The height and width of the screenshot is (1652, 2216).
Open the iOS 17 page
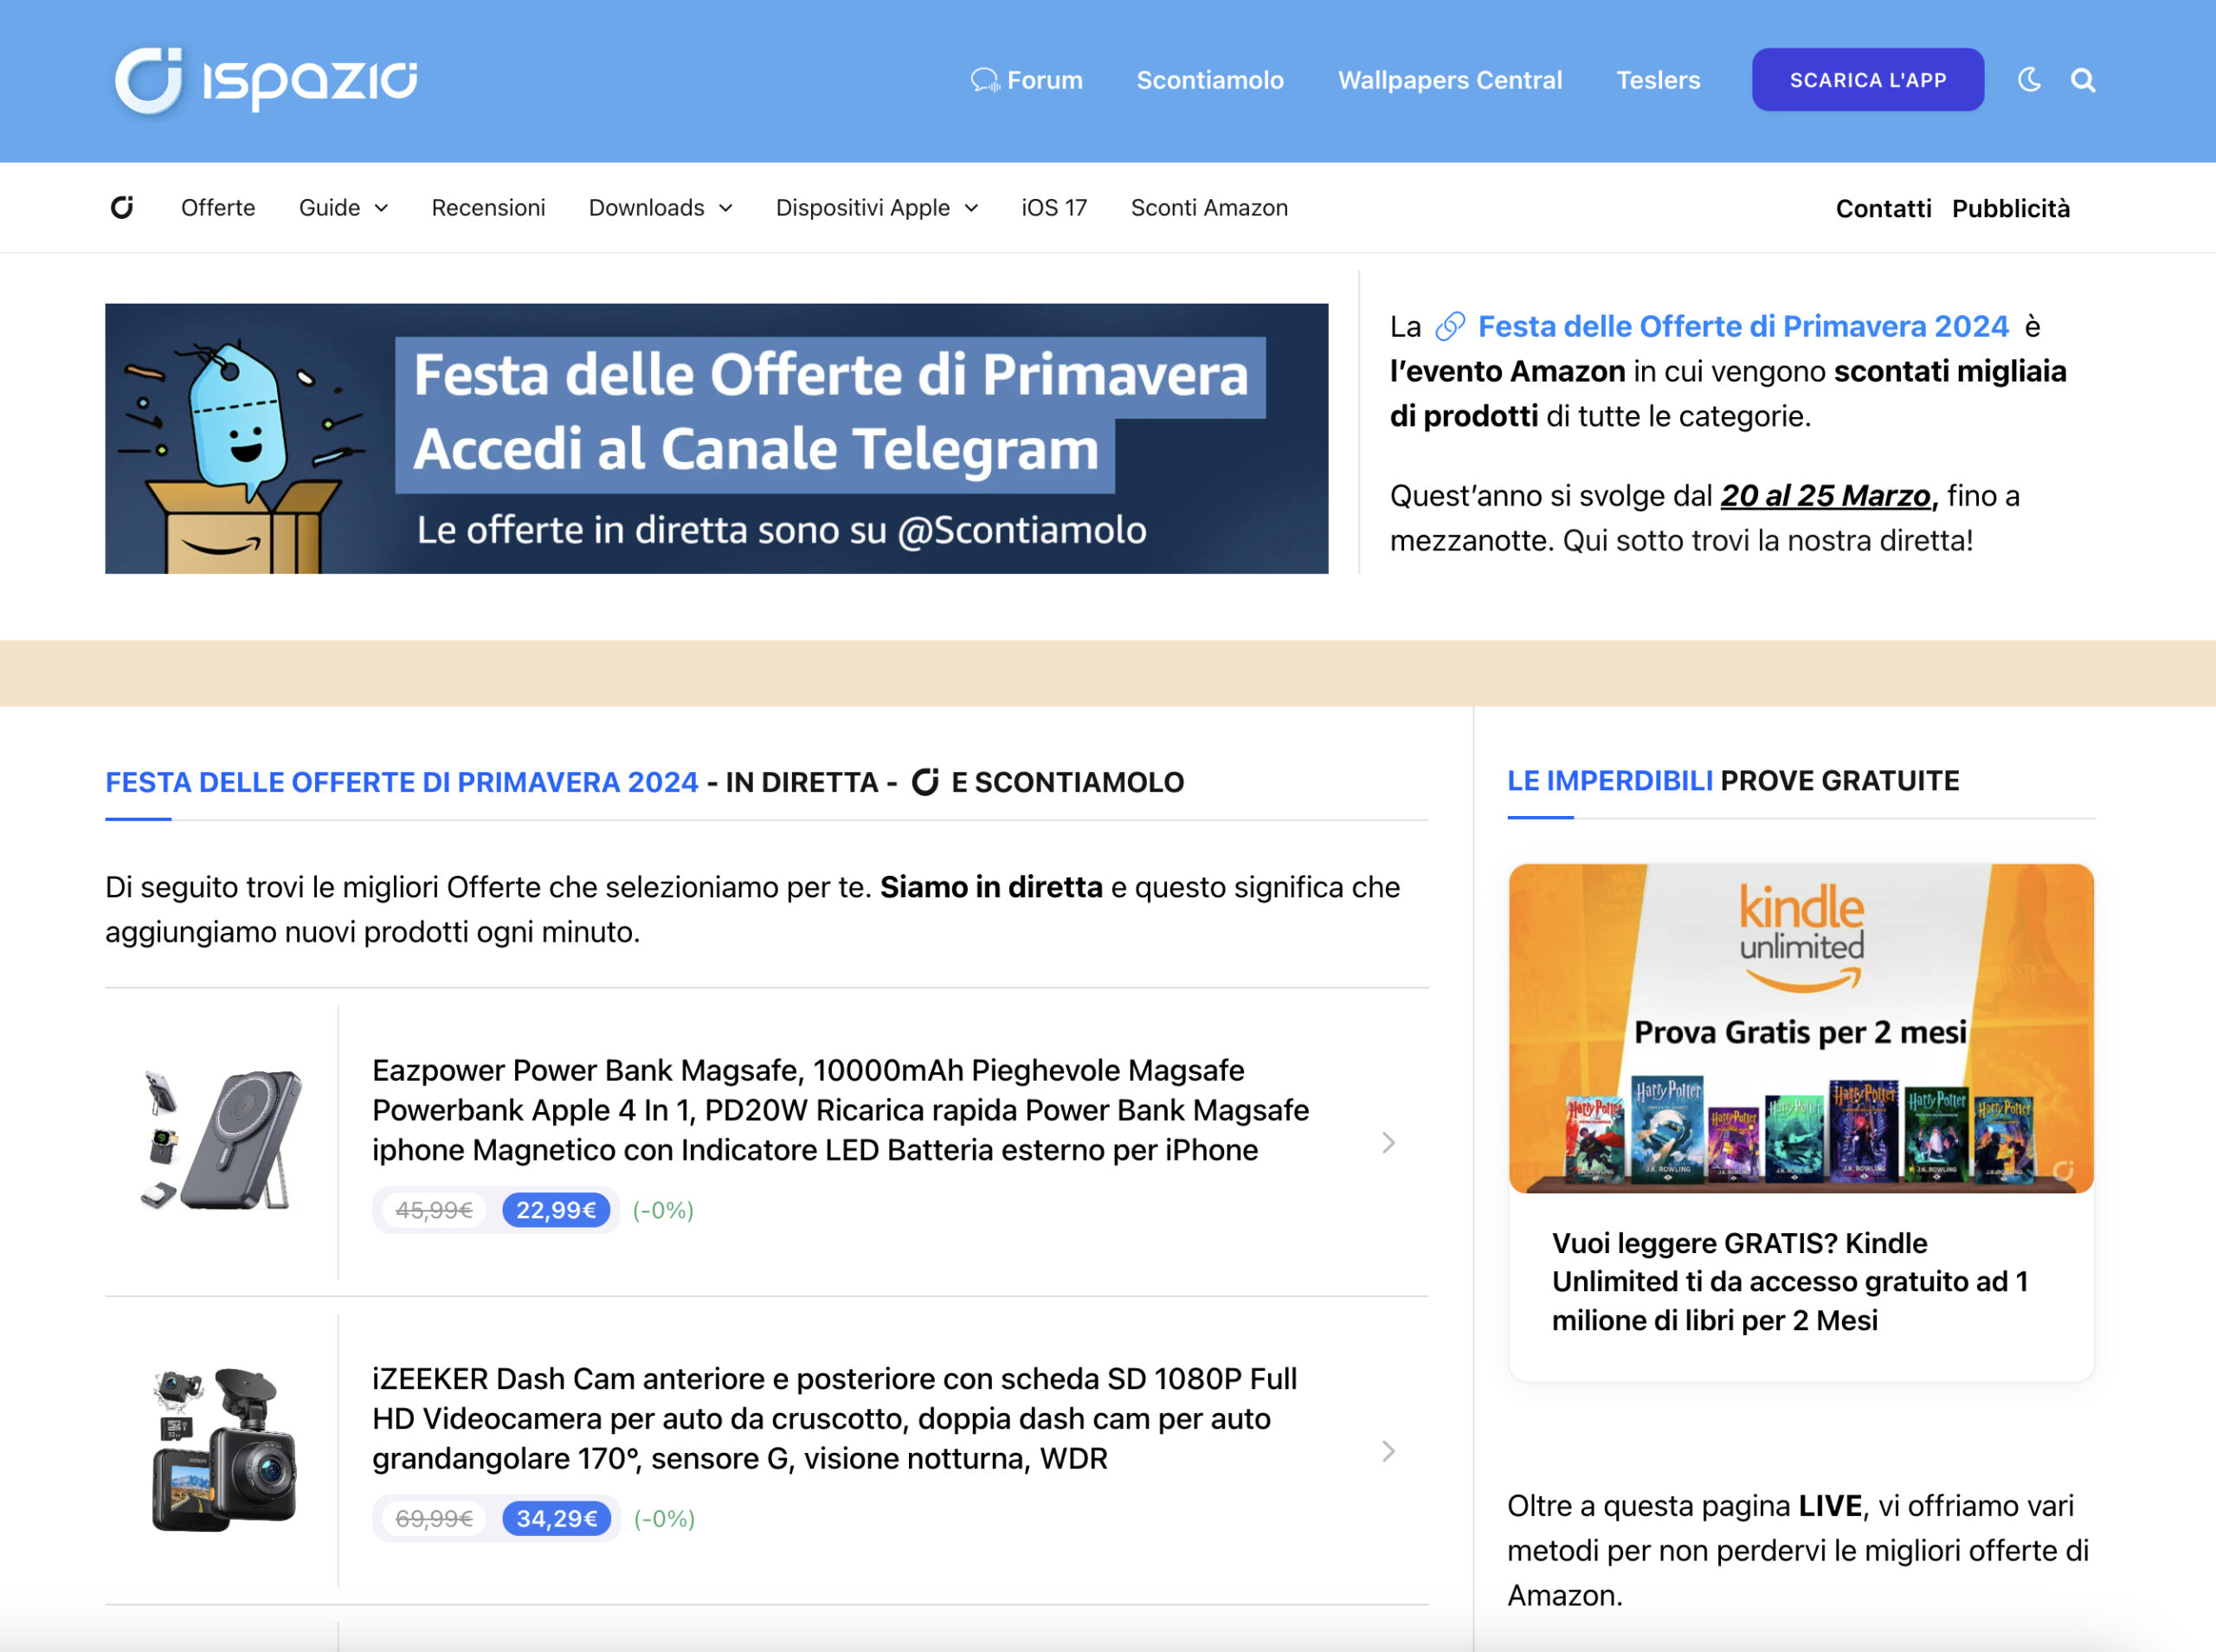coord(1054,207)
